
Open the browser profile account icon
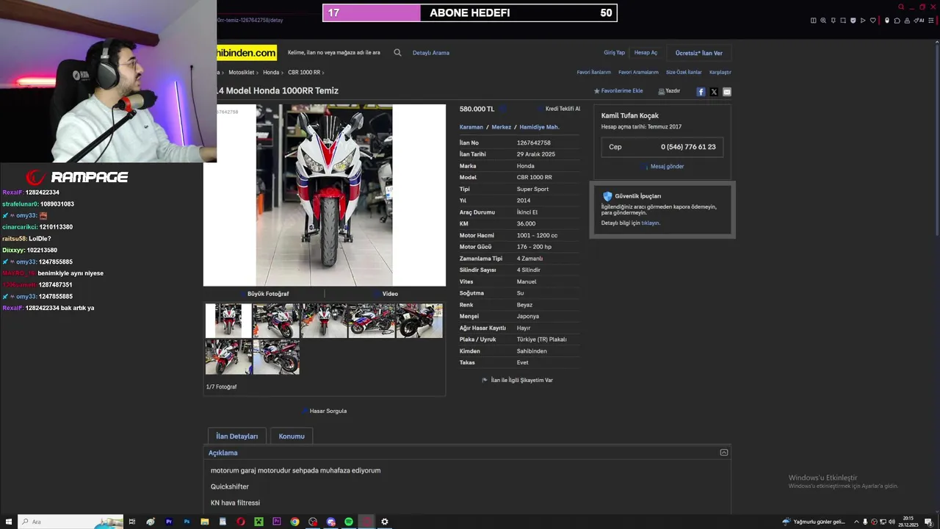click(x=907, y=21)
